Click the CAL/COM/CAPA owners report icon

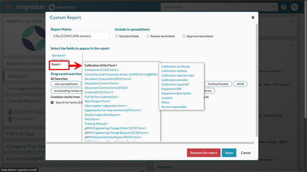[x=10, y=112]
